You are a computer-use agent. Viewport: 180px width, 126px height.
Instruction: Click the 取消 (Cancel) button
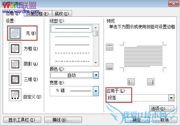coord(165,120)
